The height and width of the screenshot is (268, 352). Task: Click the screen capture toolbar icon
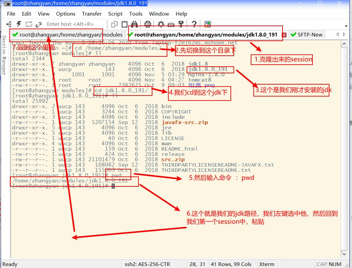[x=207, y=24]
